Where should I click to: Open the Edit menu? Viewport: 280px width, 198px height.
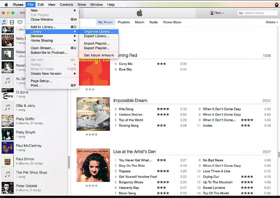click(x=40, y=5)
